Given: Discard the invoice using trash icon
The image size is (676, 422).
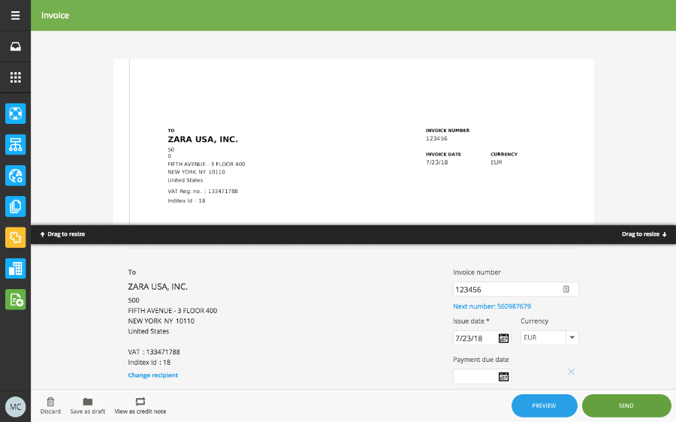Looking at the screenshot, I should pyautogui.click(x=50, y=405).
